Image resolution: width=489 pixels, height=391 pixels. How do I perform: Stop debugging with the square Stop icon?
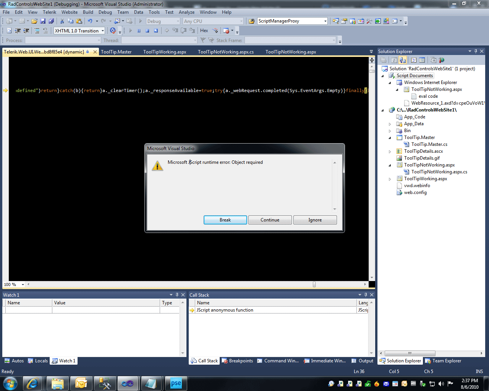pyautogui.click(x=147, y=31)
